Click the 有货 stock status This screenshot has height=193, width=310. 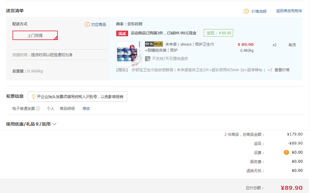[292, 45]
